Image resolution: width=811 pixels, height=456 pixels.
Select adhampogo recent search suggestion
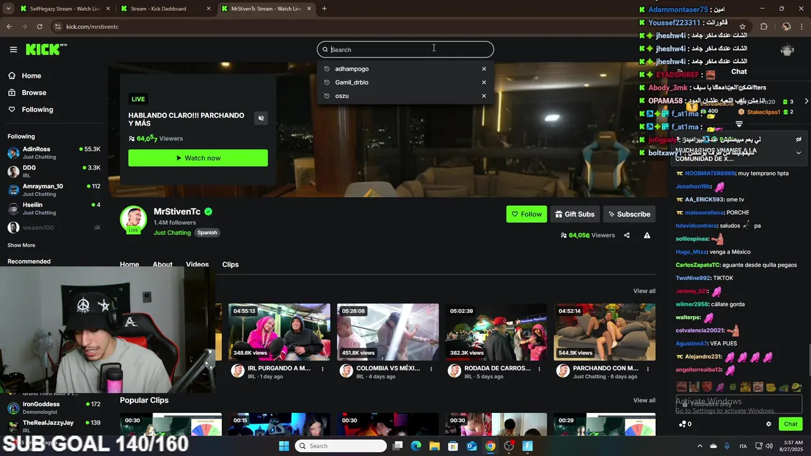point(352,69)
